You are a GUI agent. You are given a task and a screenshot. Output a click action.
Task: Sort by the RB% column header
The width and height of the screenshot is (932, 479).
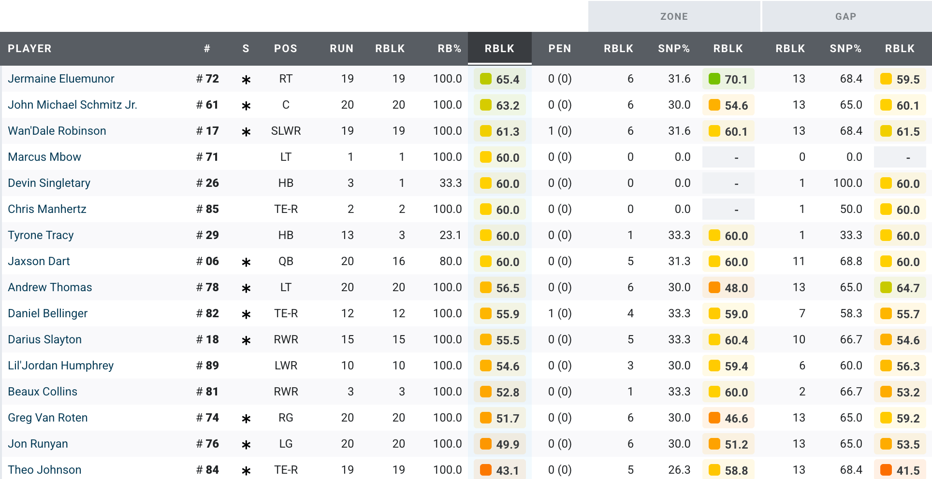(x=449, y=48)
